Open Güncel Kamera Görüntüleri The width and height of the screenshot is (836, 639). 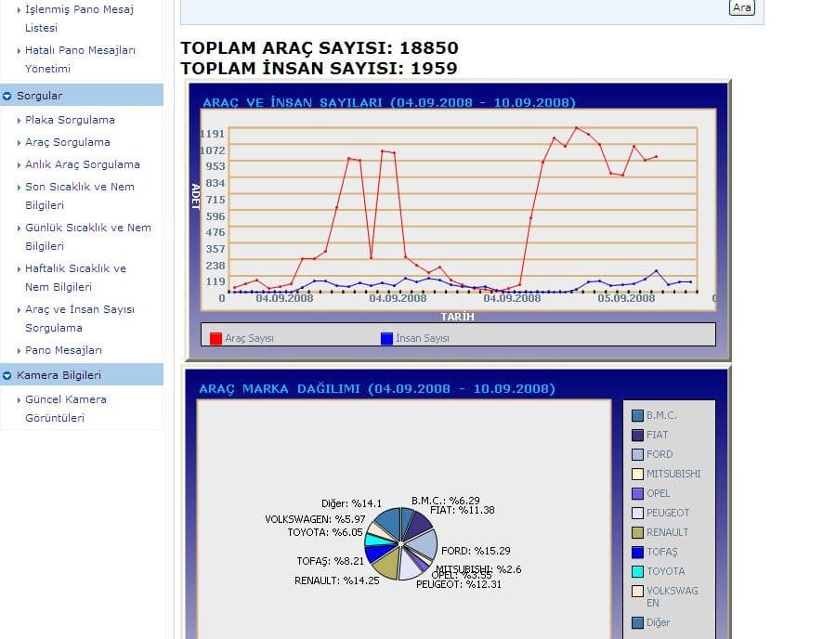click(66, 409)
